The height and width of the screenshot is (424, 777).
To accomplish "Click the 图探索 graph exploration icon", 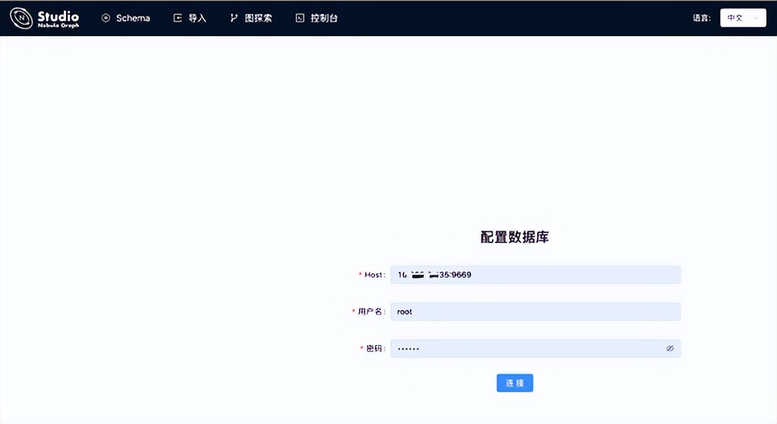I will pos(234,17).
